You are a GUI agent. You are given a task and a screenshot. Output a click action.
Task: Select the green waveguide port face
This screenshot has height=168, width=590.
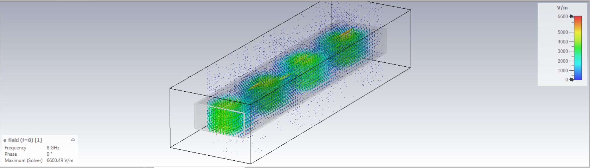coord(225,121)
